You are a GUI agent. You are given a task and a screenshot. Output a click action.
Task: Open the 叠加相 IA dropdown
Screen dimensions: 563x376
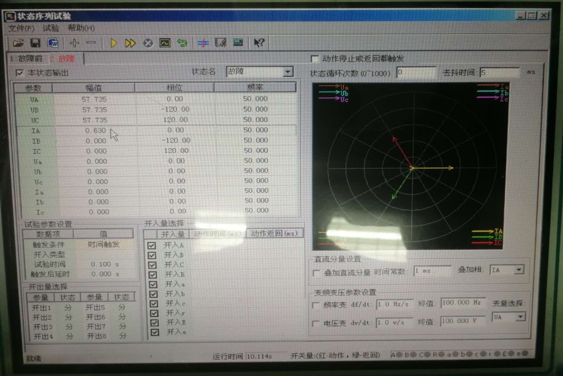pyautogui.click(x=519, y=270)
